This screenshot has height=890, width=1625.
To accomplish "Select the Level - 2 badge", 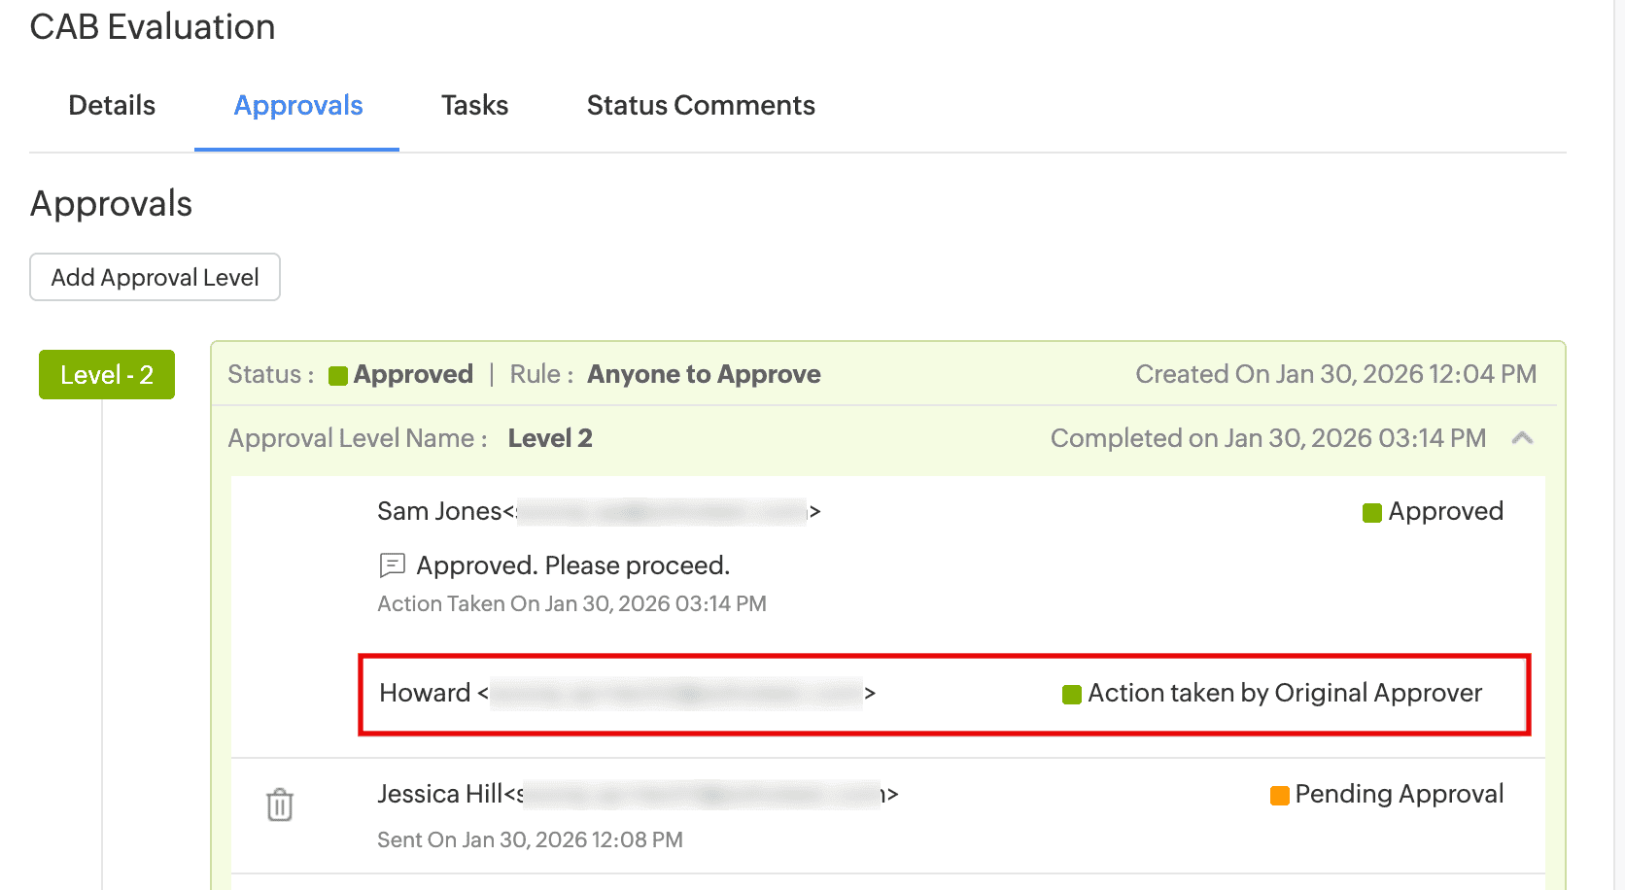I will pyautogui.click(x=107, y=375).
